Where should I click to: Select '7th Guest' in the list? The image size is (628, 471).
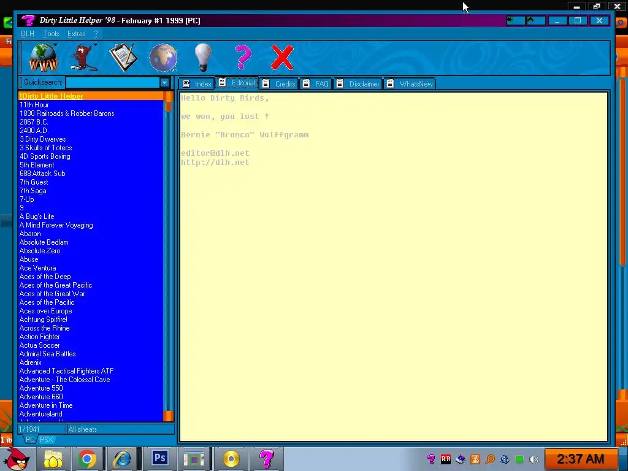(x=91, y=182)
